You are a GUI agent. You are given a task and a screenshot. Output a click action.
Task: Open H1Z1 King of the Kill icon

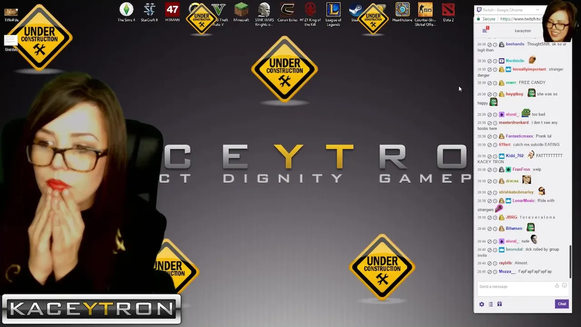click(x=310, y=15)
